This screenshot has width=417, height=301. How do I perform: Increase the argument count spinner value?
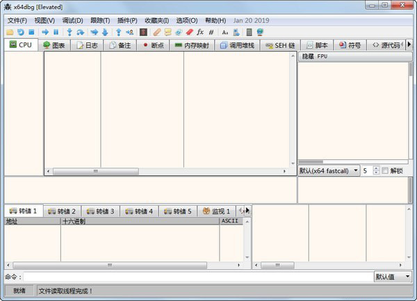point(376,168)
